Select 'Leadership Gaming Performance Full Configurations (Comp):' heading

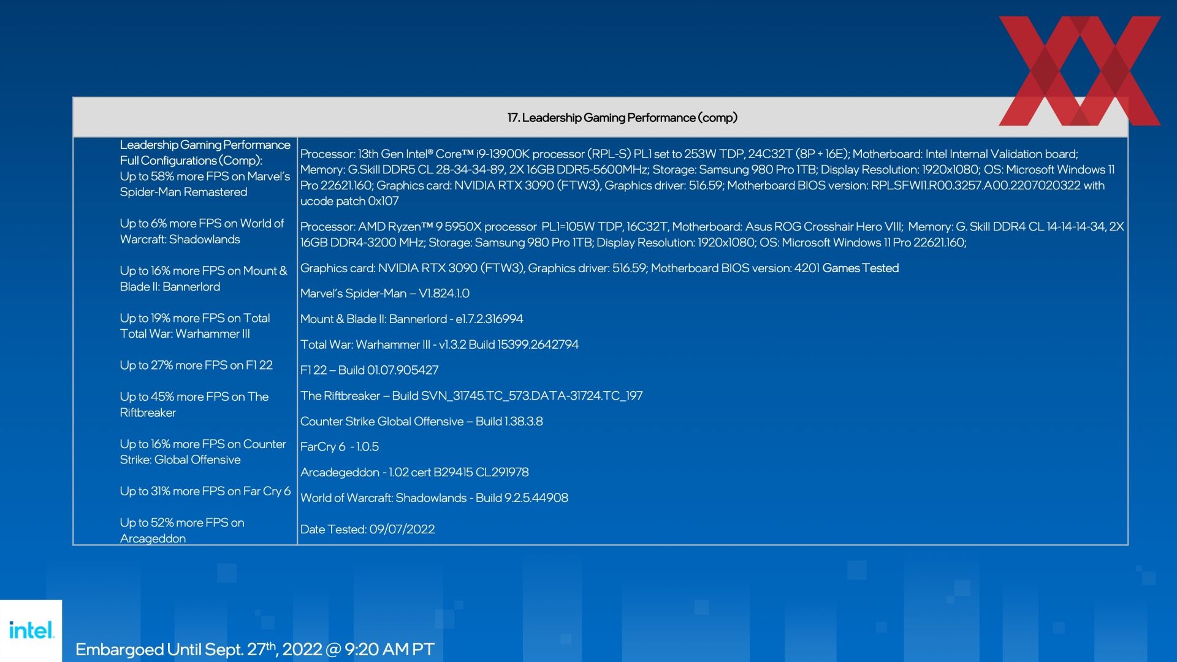pyautogui.click(x=205, y=153)
